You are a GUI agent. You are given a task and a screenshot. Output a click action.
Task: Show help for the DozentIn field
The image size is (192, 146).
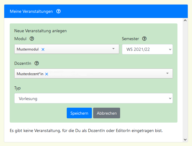37,63
